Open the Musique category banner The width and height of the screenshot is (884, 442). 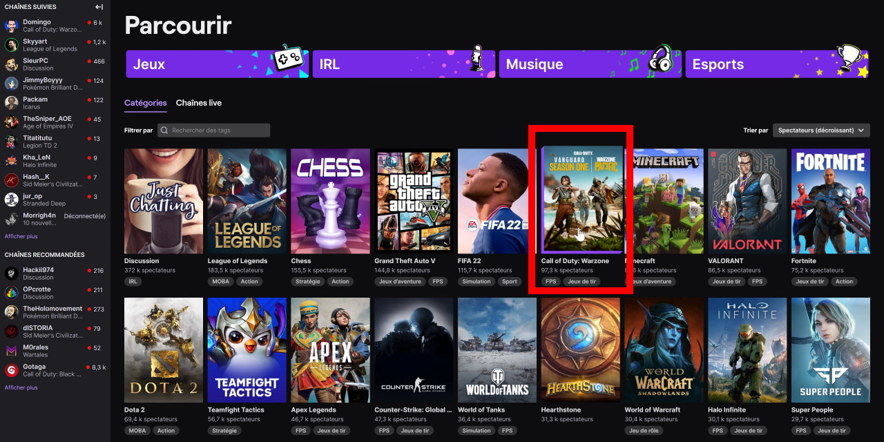point(590,64)
